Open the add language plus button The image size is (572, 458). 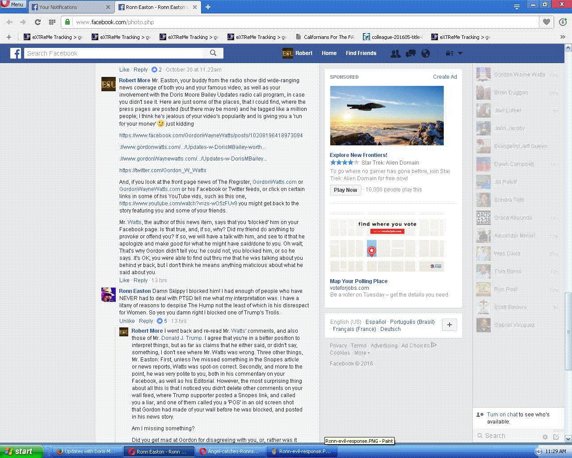click(x=449, y=325)
